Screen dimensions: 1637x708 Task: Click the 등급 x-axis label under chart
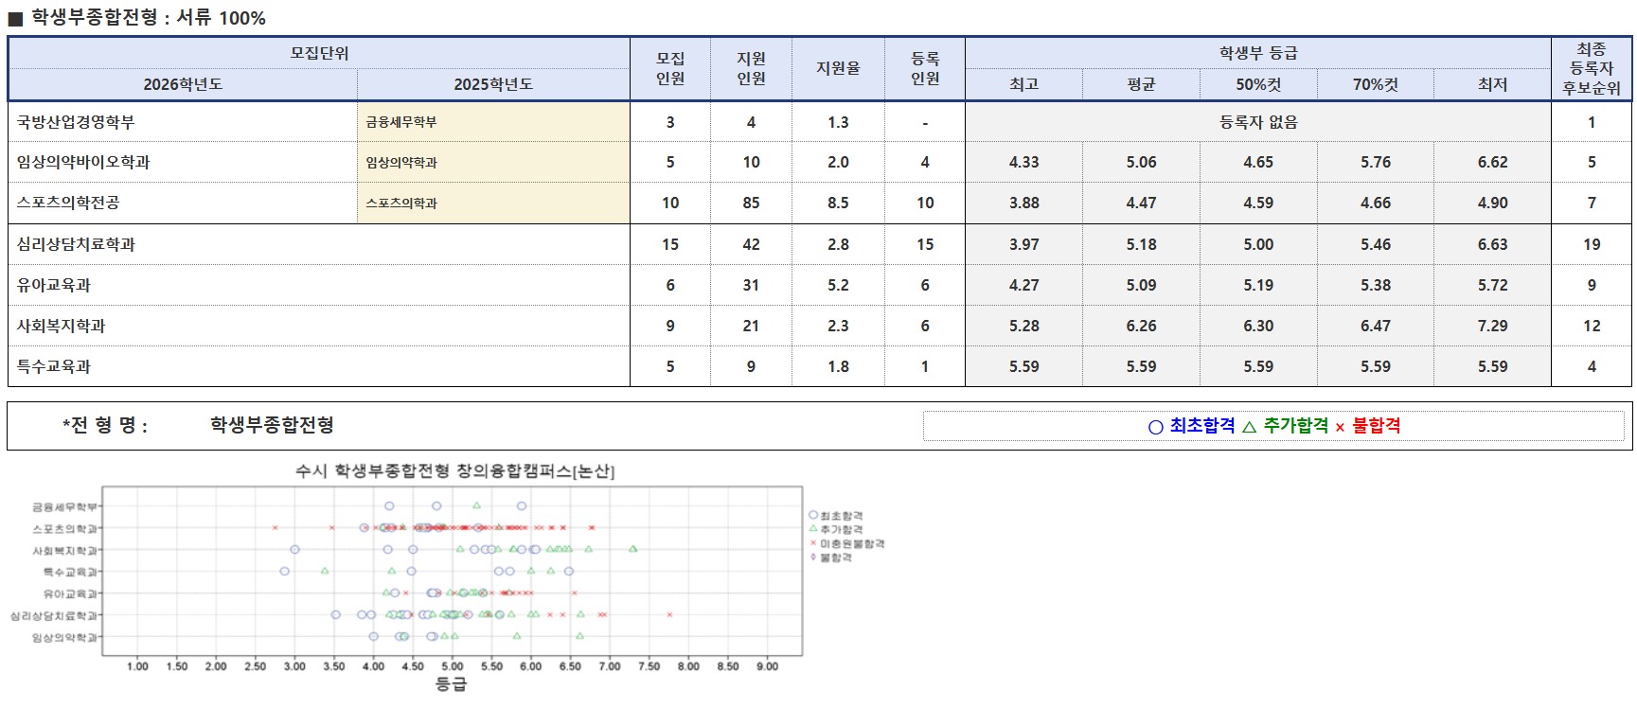point(451,683)
